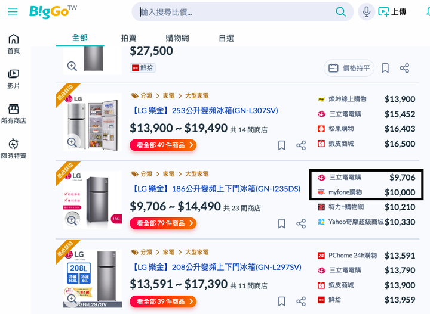Zoom the GN-L297SV product image
430x314 pixels.
coord(72,299)
